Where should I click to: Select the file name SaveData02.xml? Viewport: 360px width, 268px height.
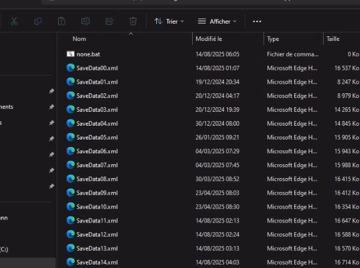[x=97, y=96]
